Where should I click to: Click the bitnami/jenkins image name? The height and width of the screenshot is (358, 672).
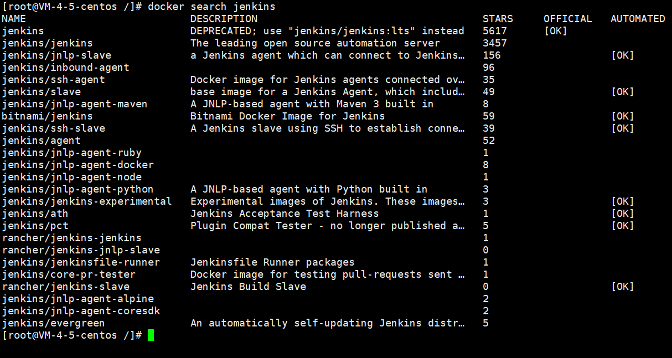(47, 116)
